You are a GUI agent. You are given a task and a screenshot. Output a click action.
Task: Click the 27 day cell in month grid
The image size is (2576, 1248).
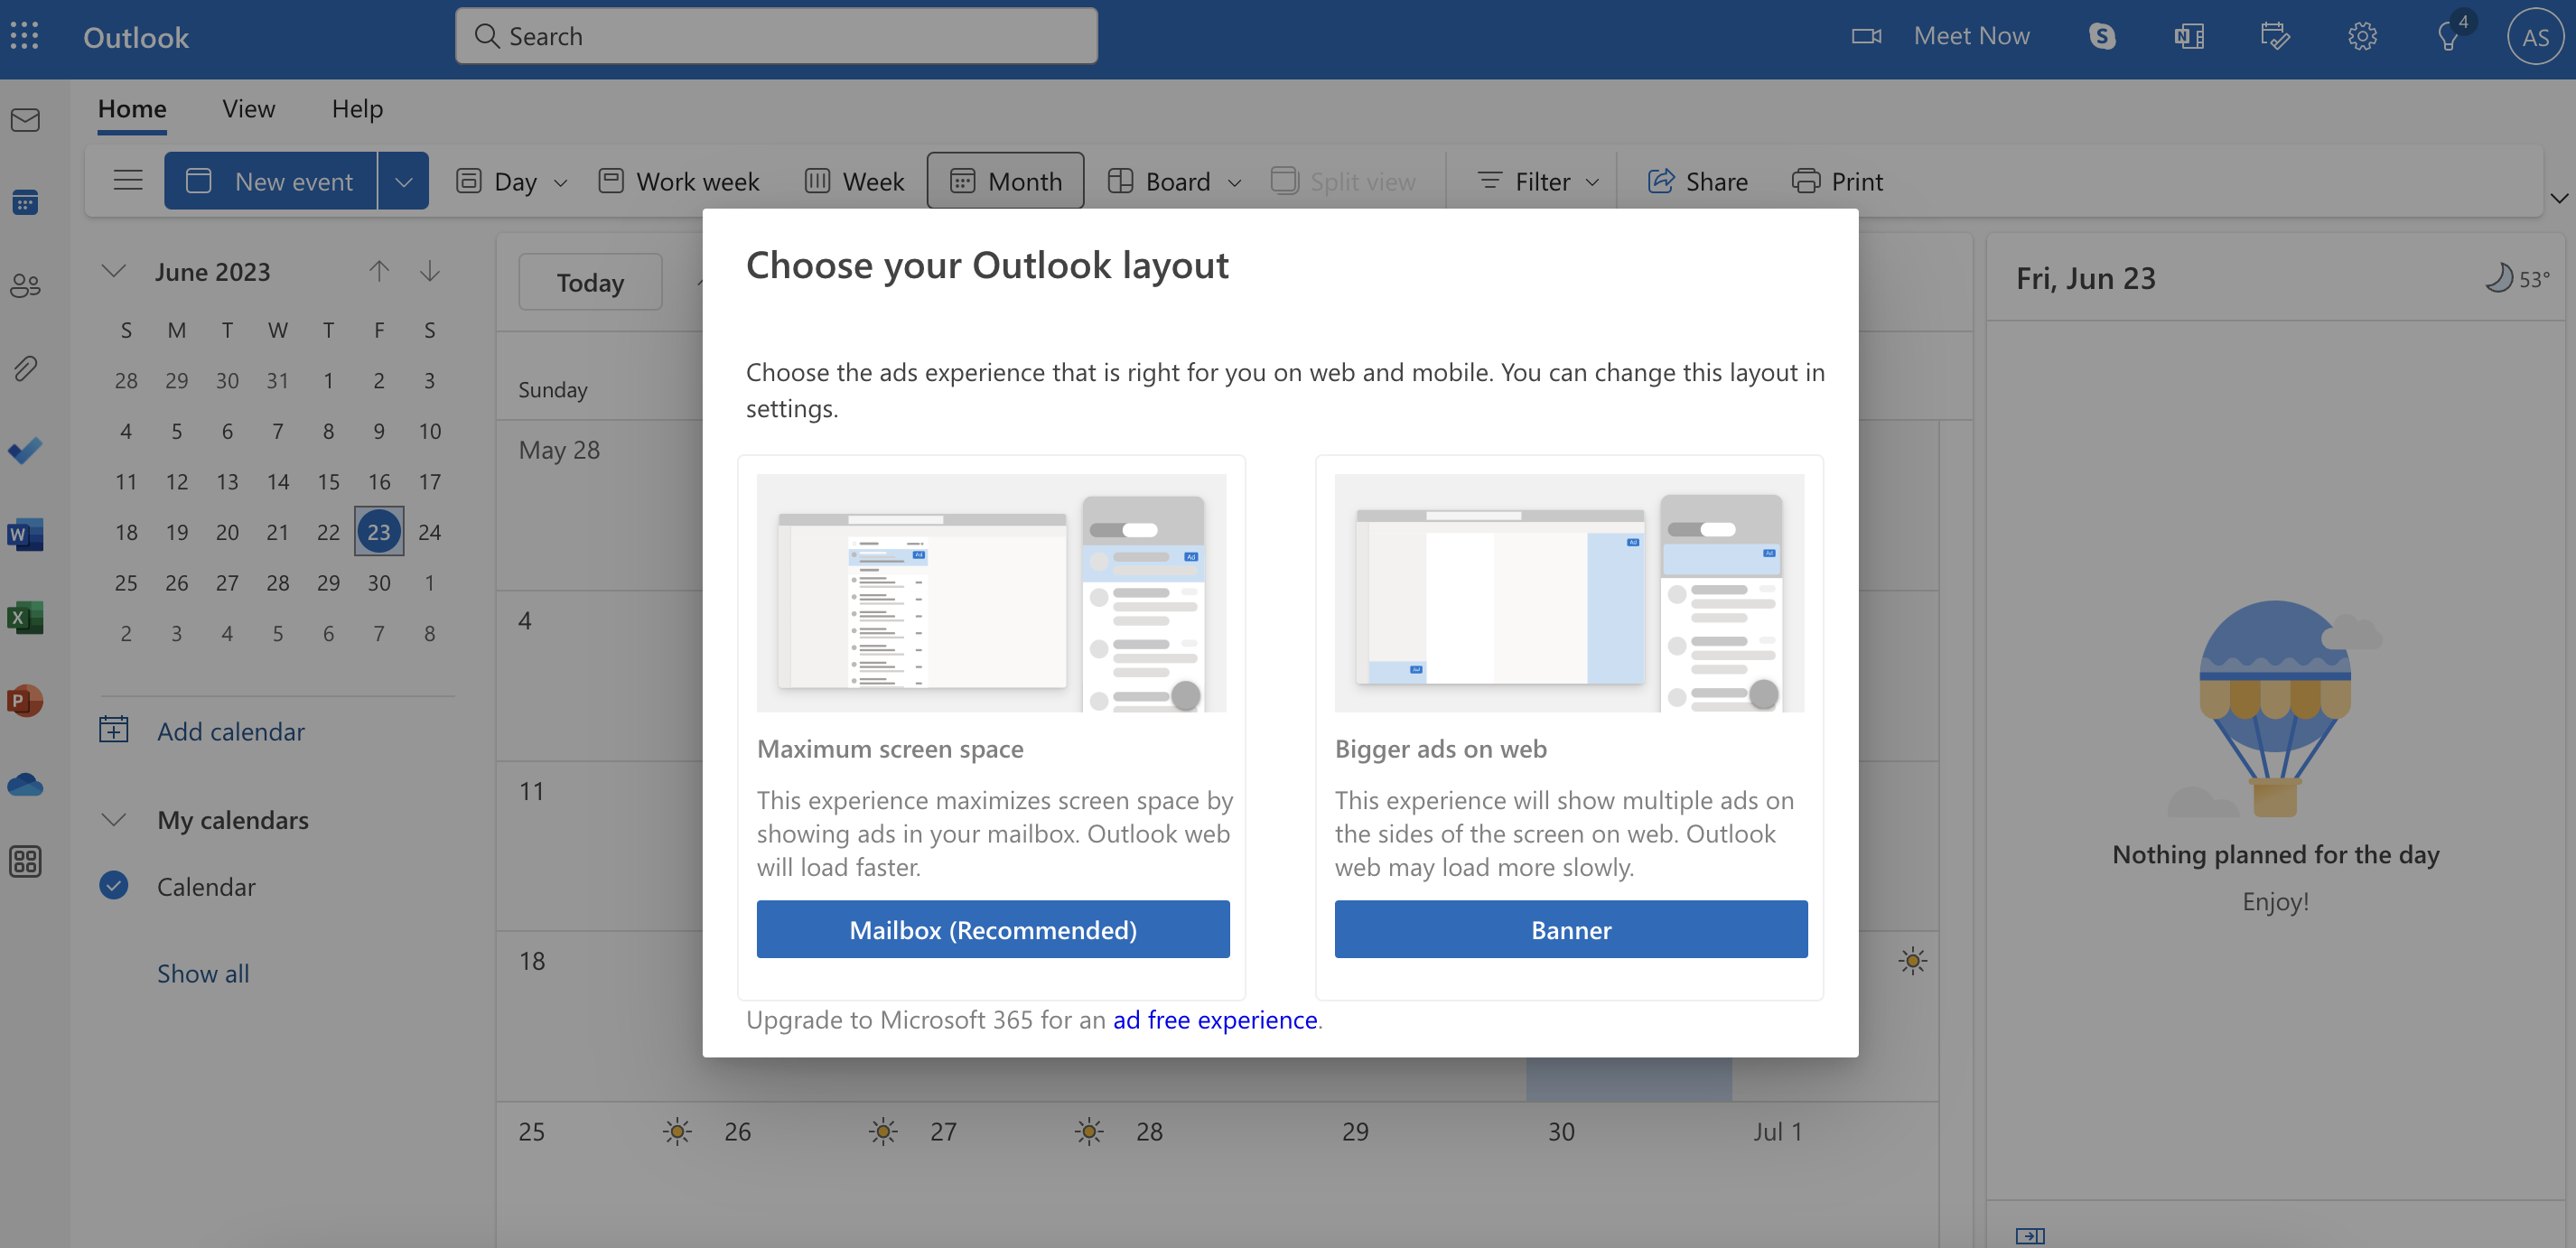pos(1011,1176)
